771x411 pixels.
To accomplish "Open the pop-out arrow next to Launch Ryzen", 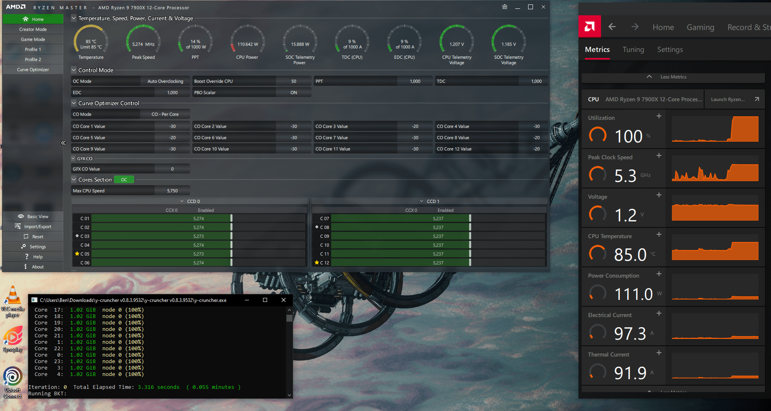I will (x=757, y=99).
